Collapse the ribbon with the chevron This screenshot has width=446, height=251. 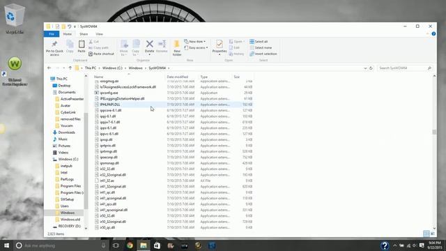pyautogui.click(x=427, y=34)
